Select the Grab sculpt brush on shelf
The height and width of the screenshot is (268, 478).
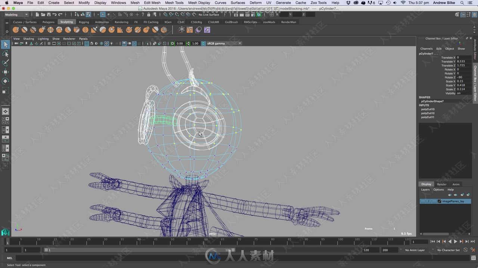[42, 30]
